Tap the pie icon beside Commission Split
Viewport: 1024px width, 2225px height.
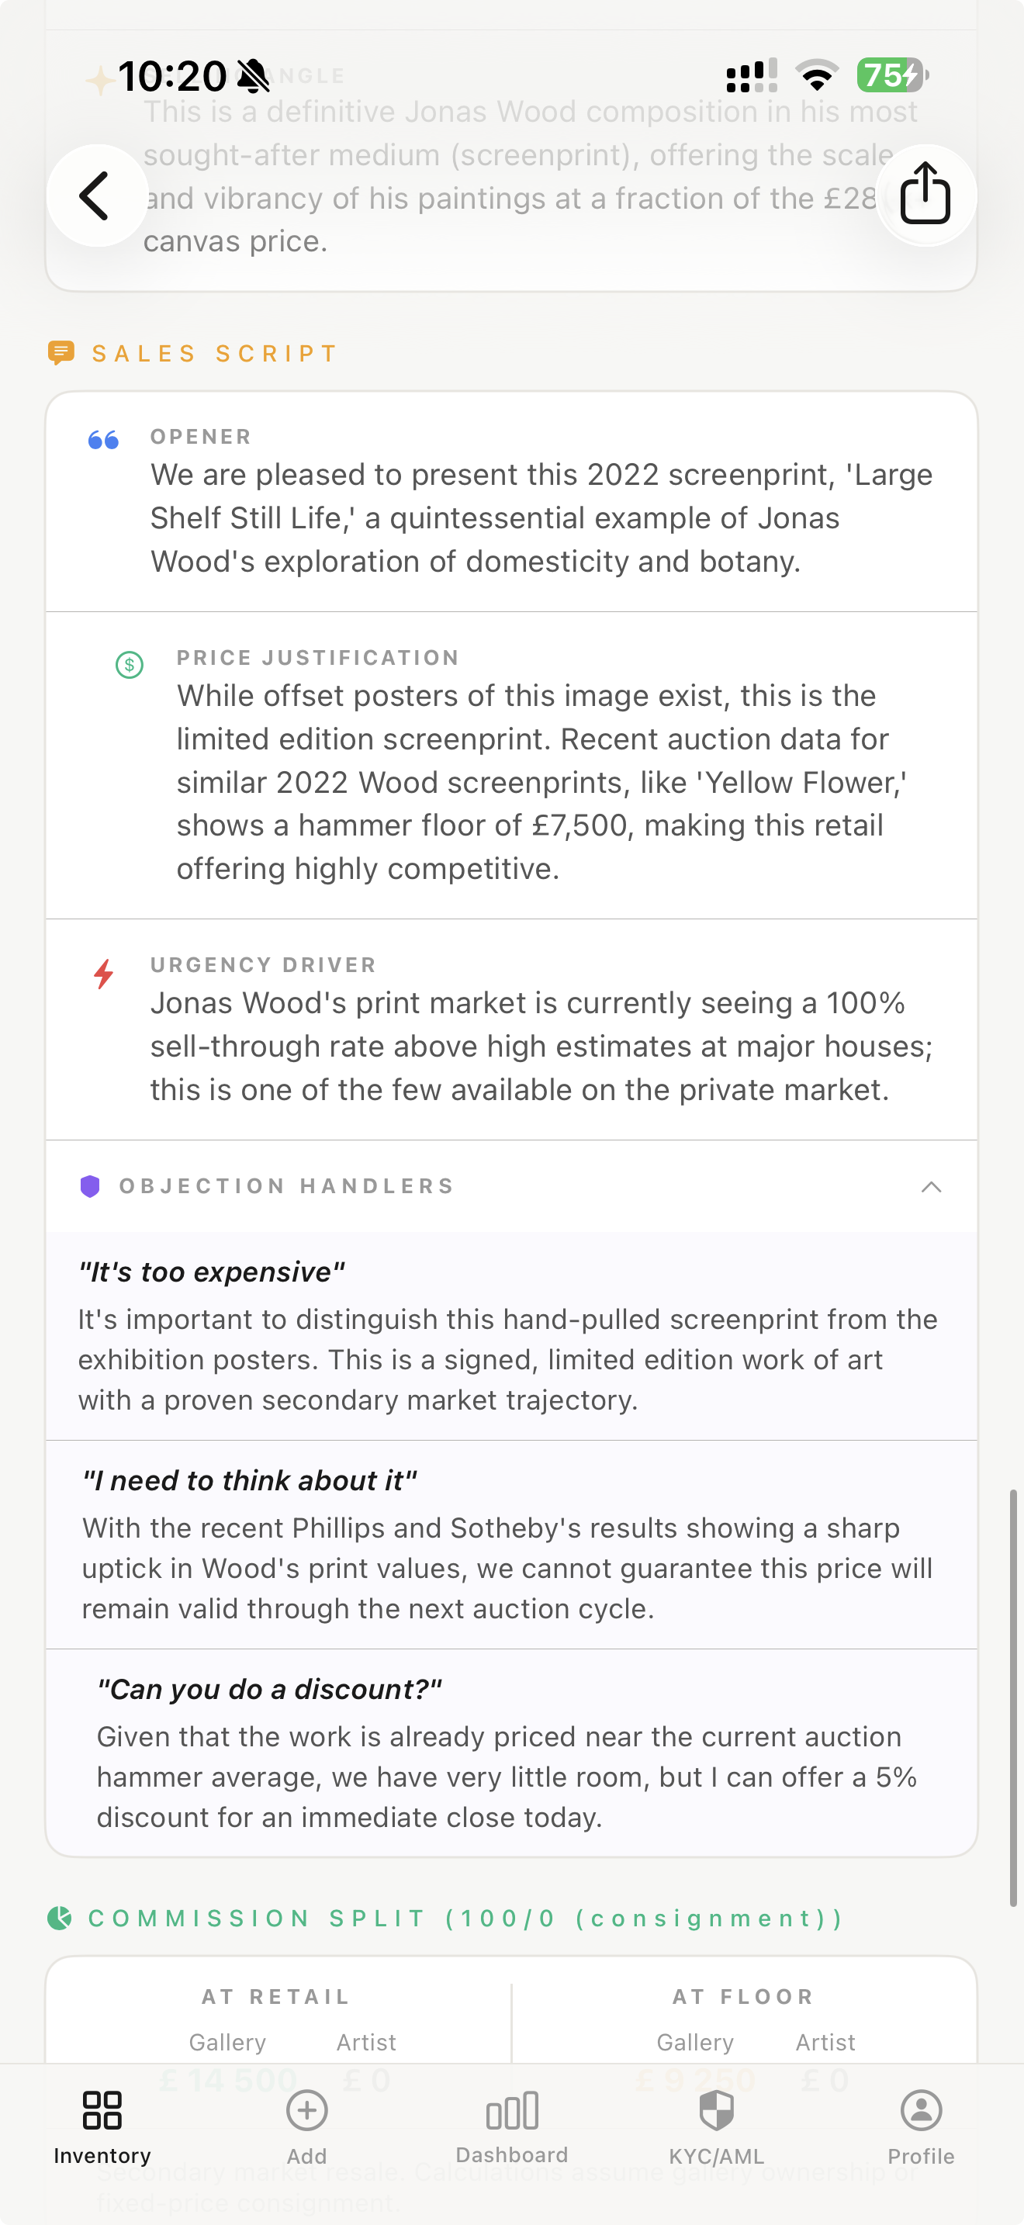[x=59, y=1918]
